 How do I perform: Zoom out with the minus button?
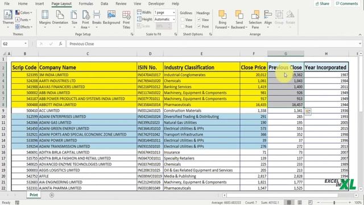pos(318,203)
